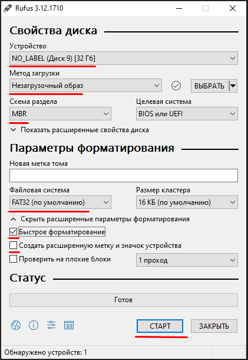This screenshot has width=248, height=360.
Task: Click the checksum checkmark circle icon
Action: point(176,86)
